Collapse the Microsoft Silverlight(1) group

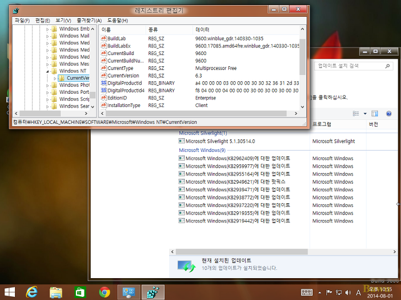[203, 133]
